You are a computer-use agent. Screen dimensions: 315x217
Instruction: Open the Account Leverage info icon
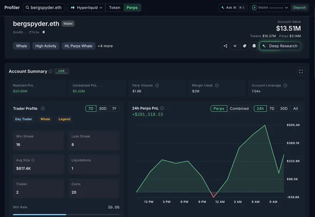point(285,86)
